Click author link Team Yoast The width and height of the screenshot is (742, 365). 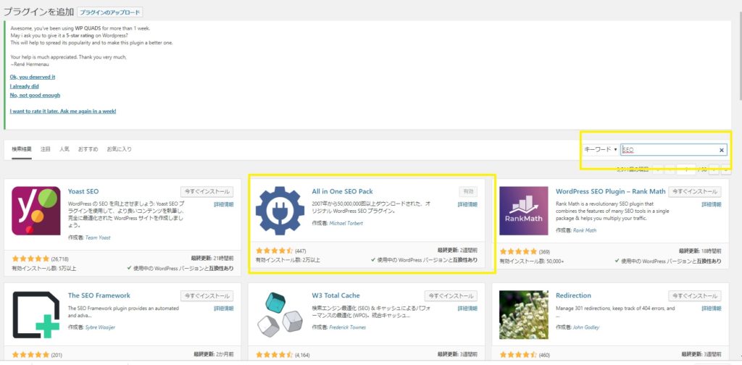(98, 238)
